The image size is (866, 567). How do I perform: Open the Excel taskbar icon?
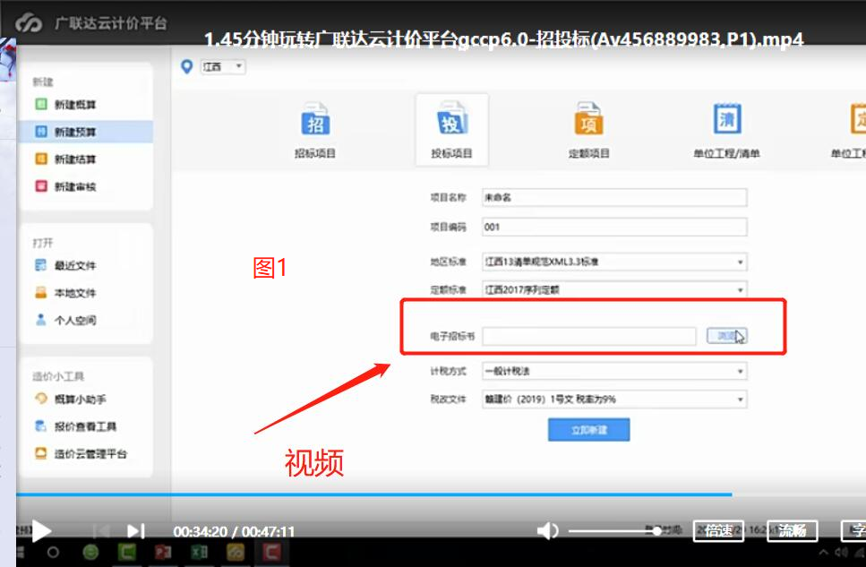(x=200, y=552)
